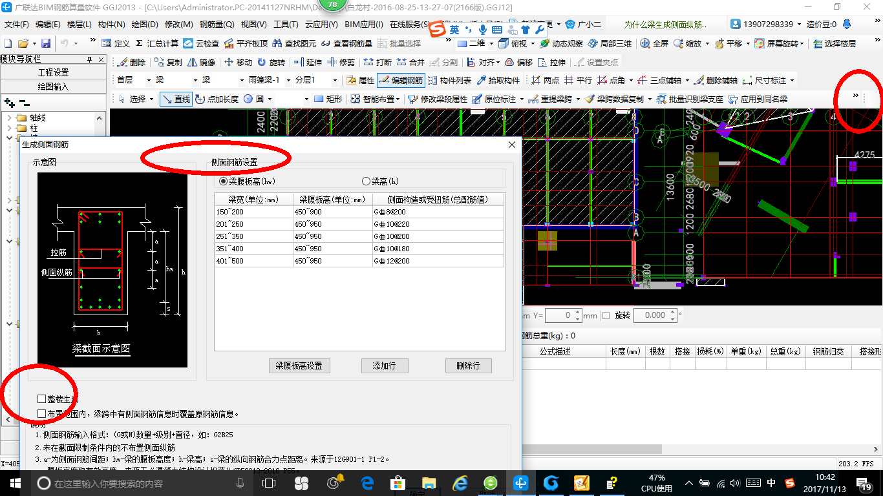883x496 pixels.
Task: Select the 镜像 (mirror) tool
Action: pyautogui.click(x=201, y=63)
